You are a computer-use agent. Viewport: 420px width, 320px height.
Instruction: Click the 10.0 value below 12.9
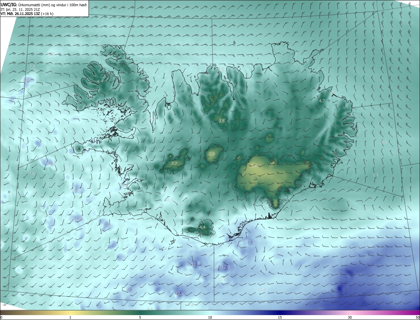(222, 279)
